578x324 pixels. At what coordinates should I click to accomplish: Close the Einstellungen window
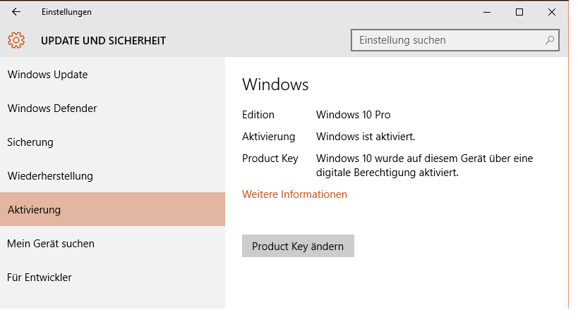pyautogui.click(x=552, y=12)
